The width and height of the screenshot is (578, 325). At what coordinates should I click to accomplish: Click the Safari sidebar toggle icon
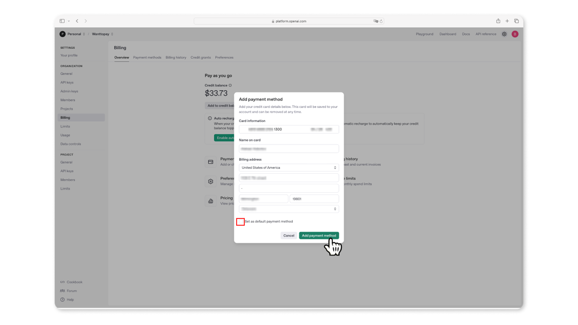[x=62, y=21]
